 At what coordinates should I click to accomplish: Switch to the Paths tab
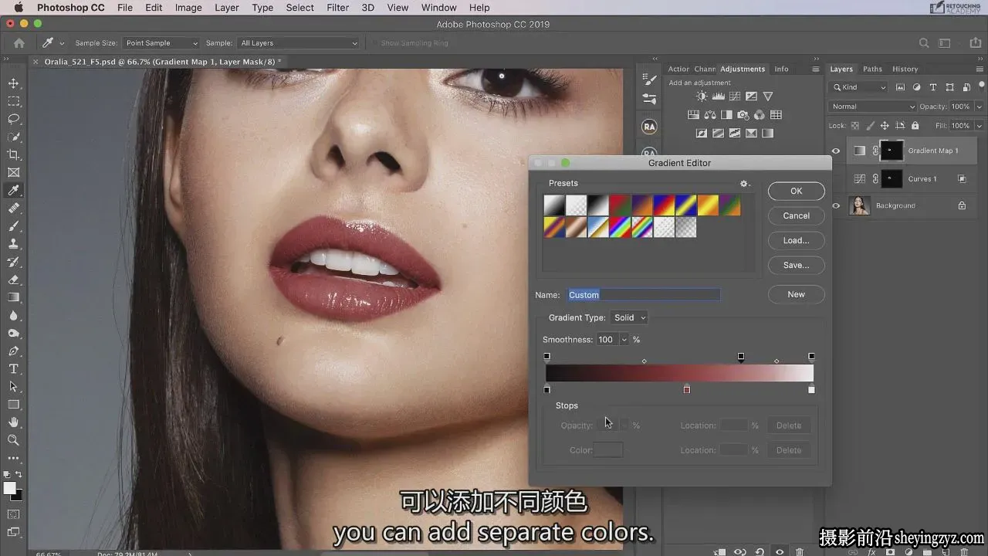pos(872,69)
